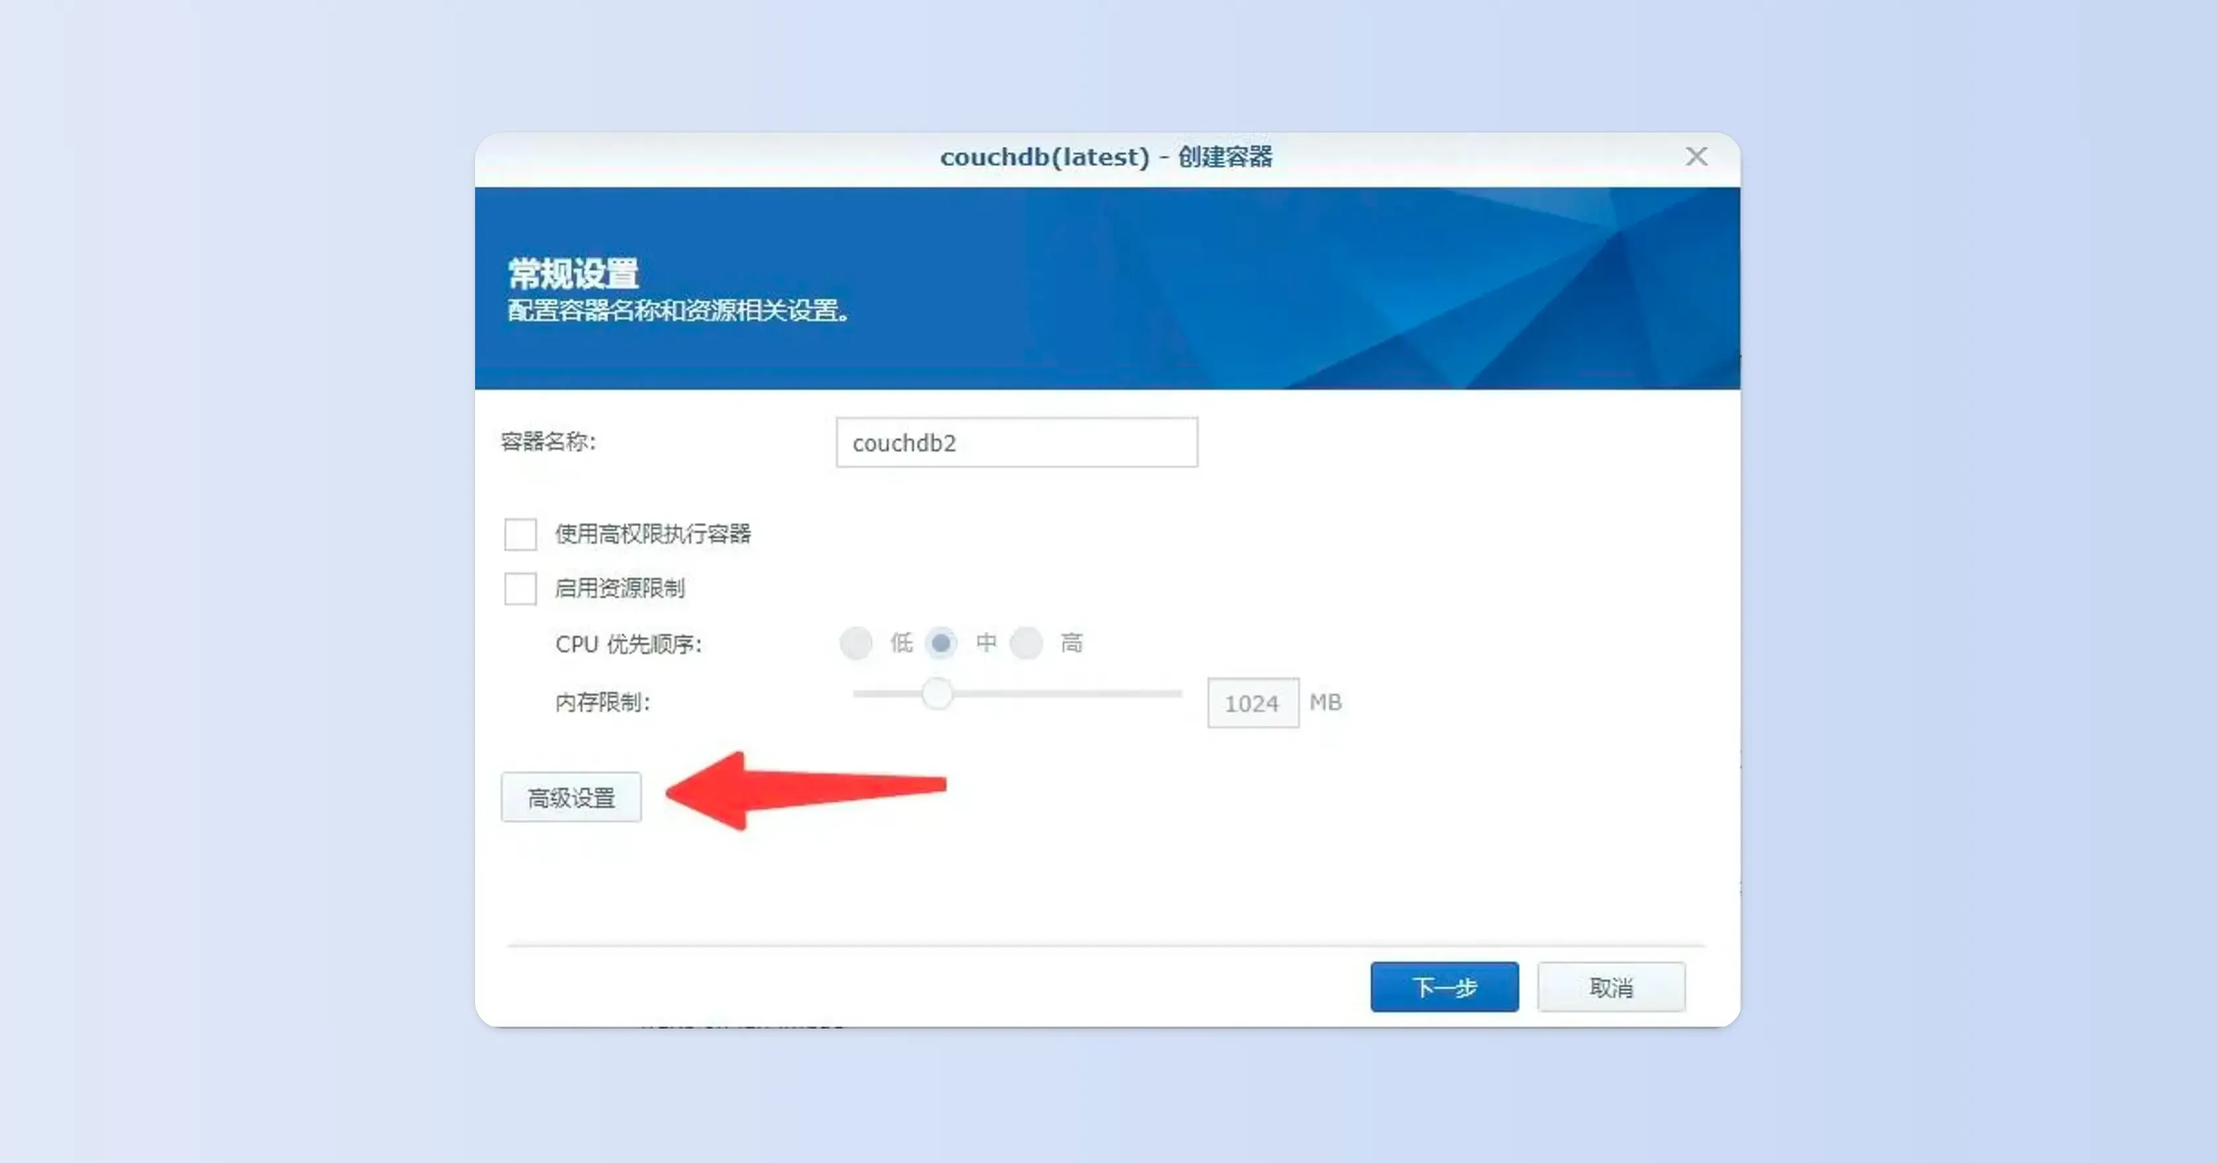Select CPU priority 高 radio button

coord(1026,643)
